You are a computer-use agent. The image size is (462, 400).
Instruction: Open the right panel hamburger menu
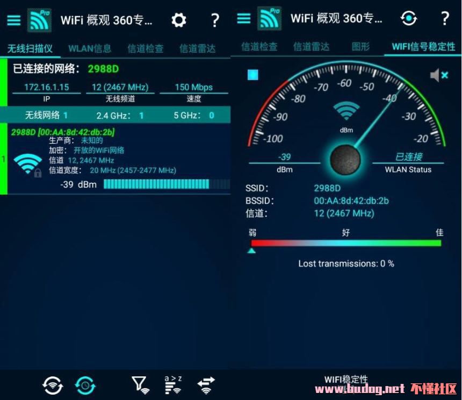click(244, 19)
